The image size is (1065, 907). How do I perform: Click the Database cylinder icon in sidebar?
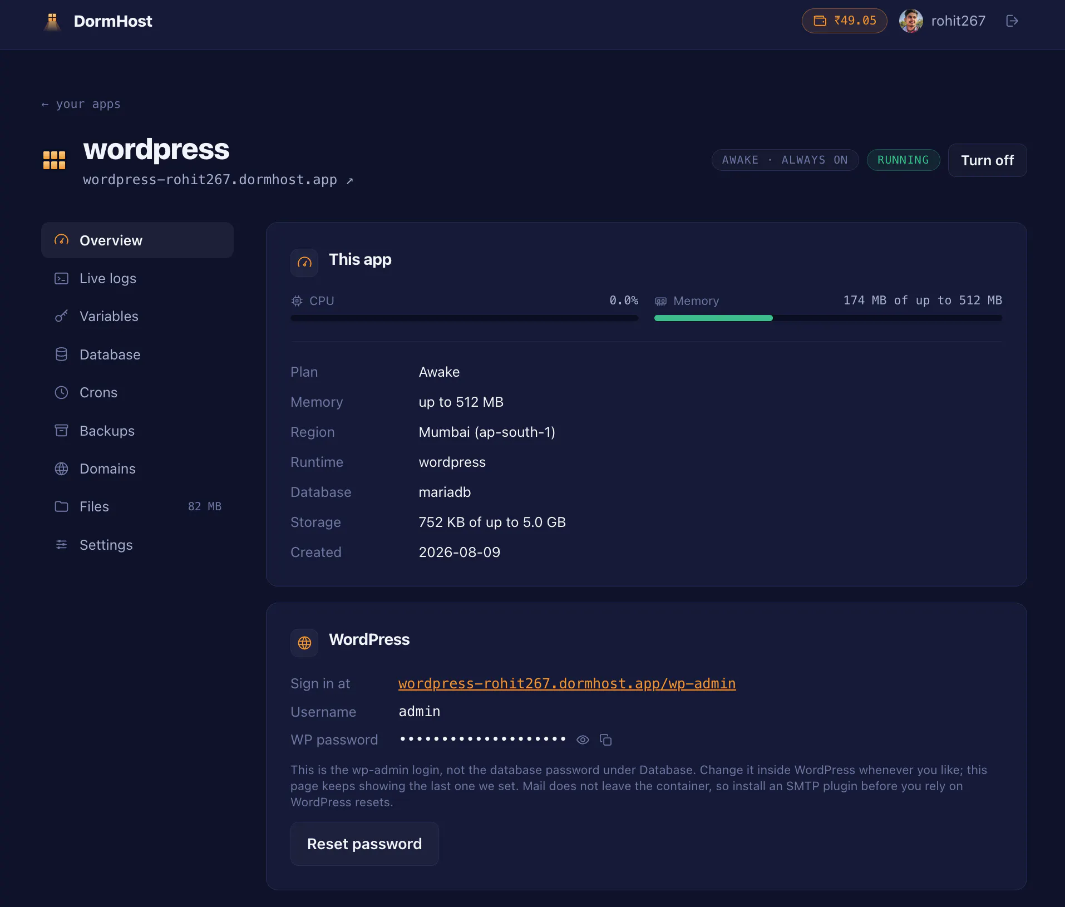coord(61,354)
